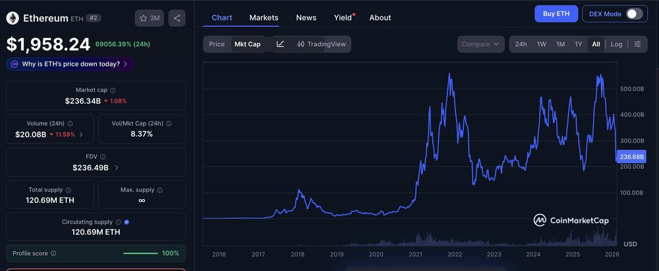Set chart range to 24h
The width and height of the screenshot is (659, 271).
[521, 44]
